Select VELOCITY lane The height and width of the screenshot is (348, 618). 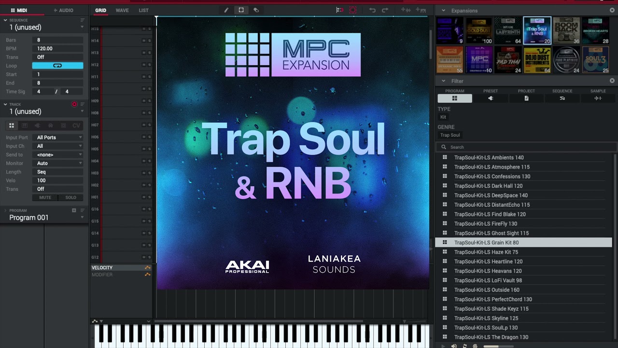tap(121, 268)
